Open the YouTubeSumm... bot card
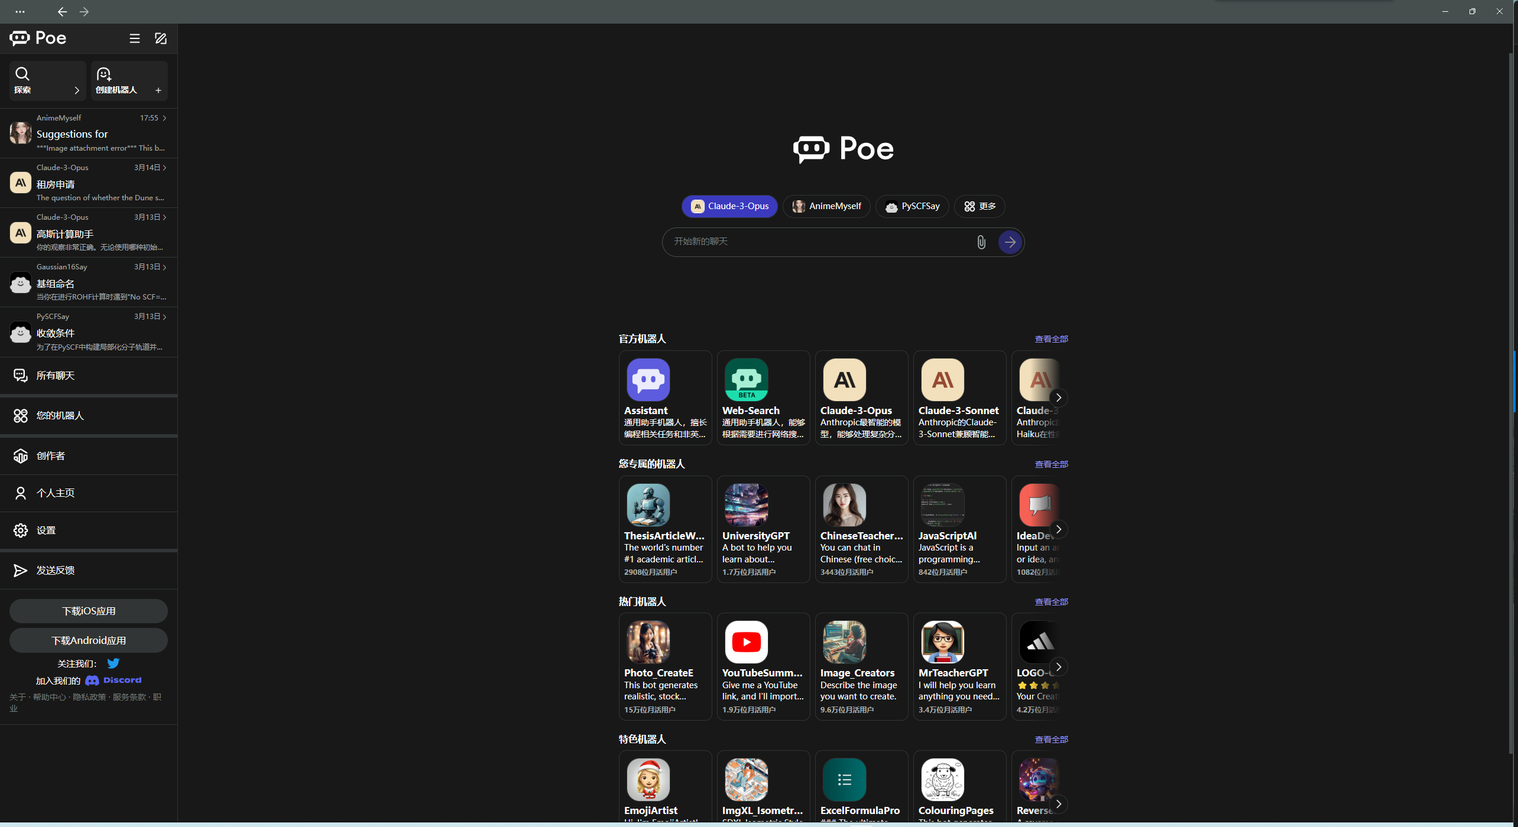Screen dimensions: 1518x827 pos(763,666)
